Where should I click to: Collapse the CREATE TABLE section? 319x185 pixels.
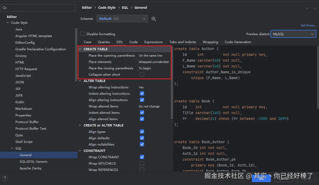point(80,49)
